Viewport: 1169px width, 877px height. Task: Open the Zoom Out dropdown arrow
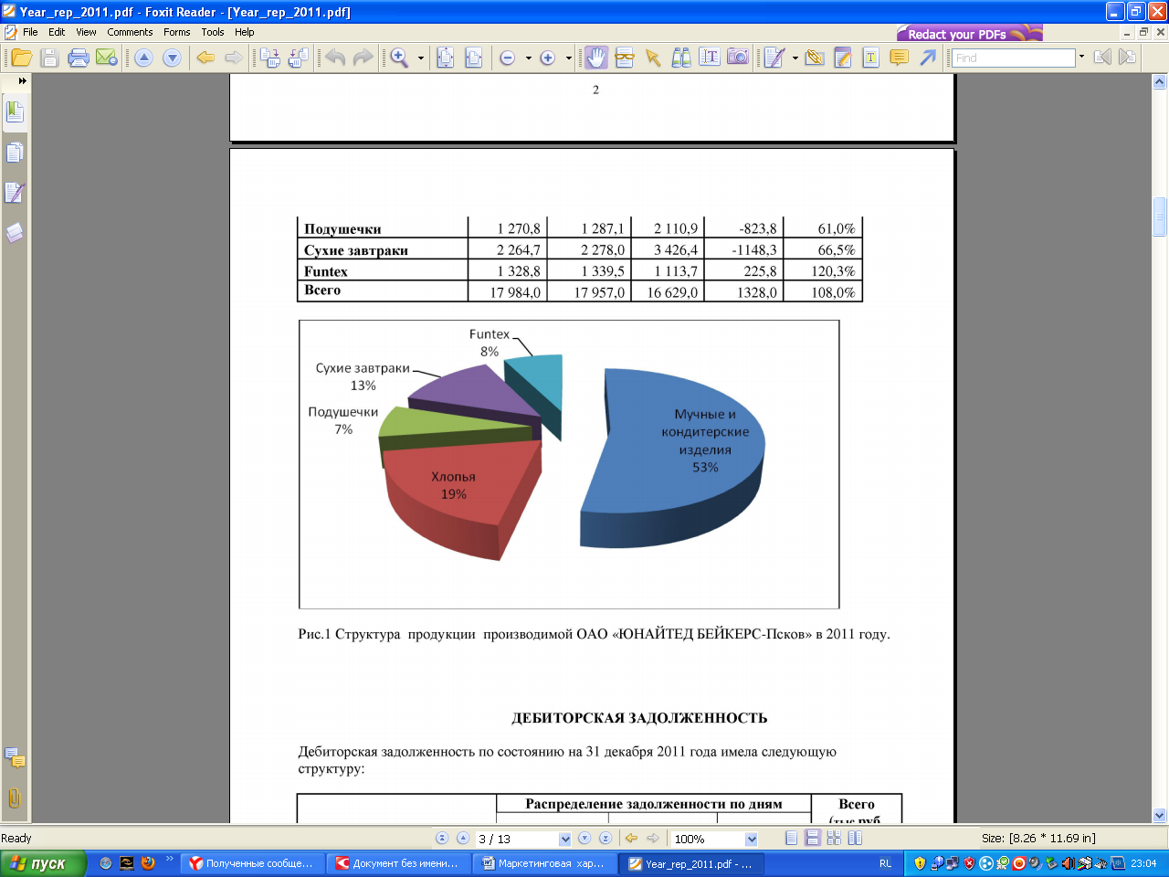pos(528,58)
